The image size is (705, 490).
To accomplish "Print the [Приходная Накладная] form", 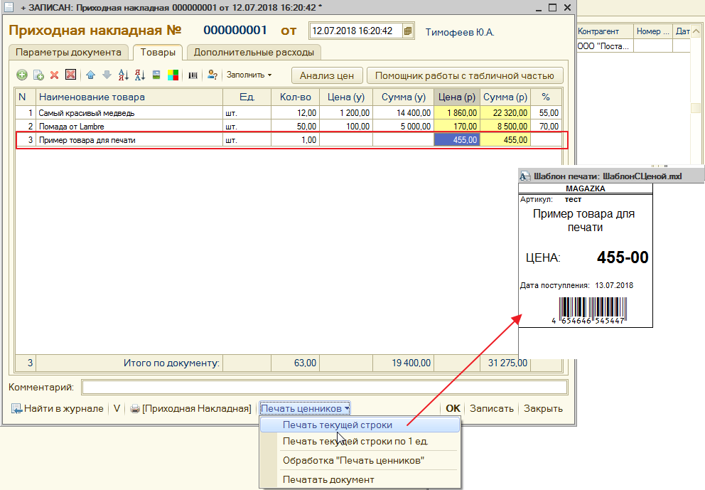I will [x=190, y=408].
